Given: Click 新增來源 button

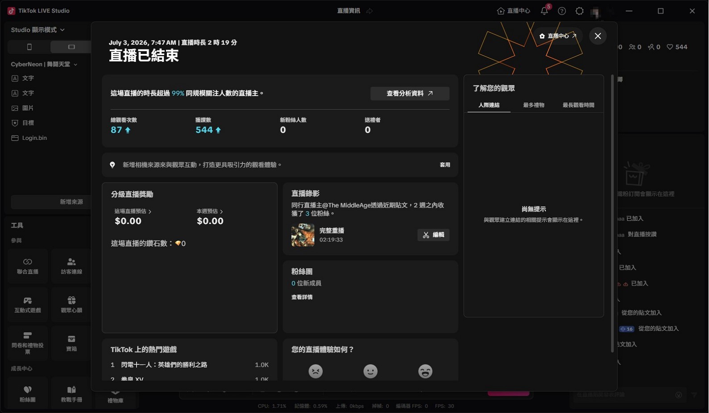Looking at the screenshot, I should (x=51, y=202).
